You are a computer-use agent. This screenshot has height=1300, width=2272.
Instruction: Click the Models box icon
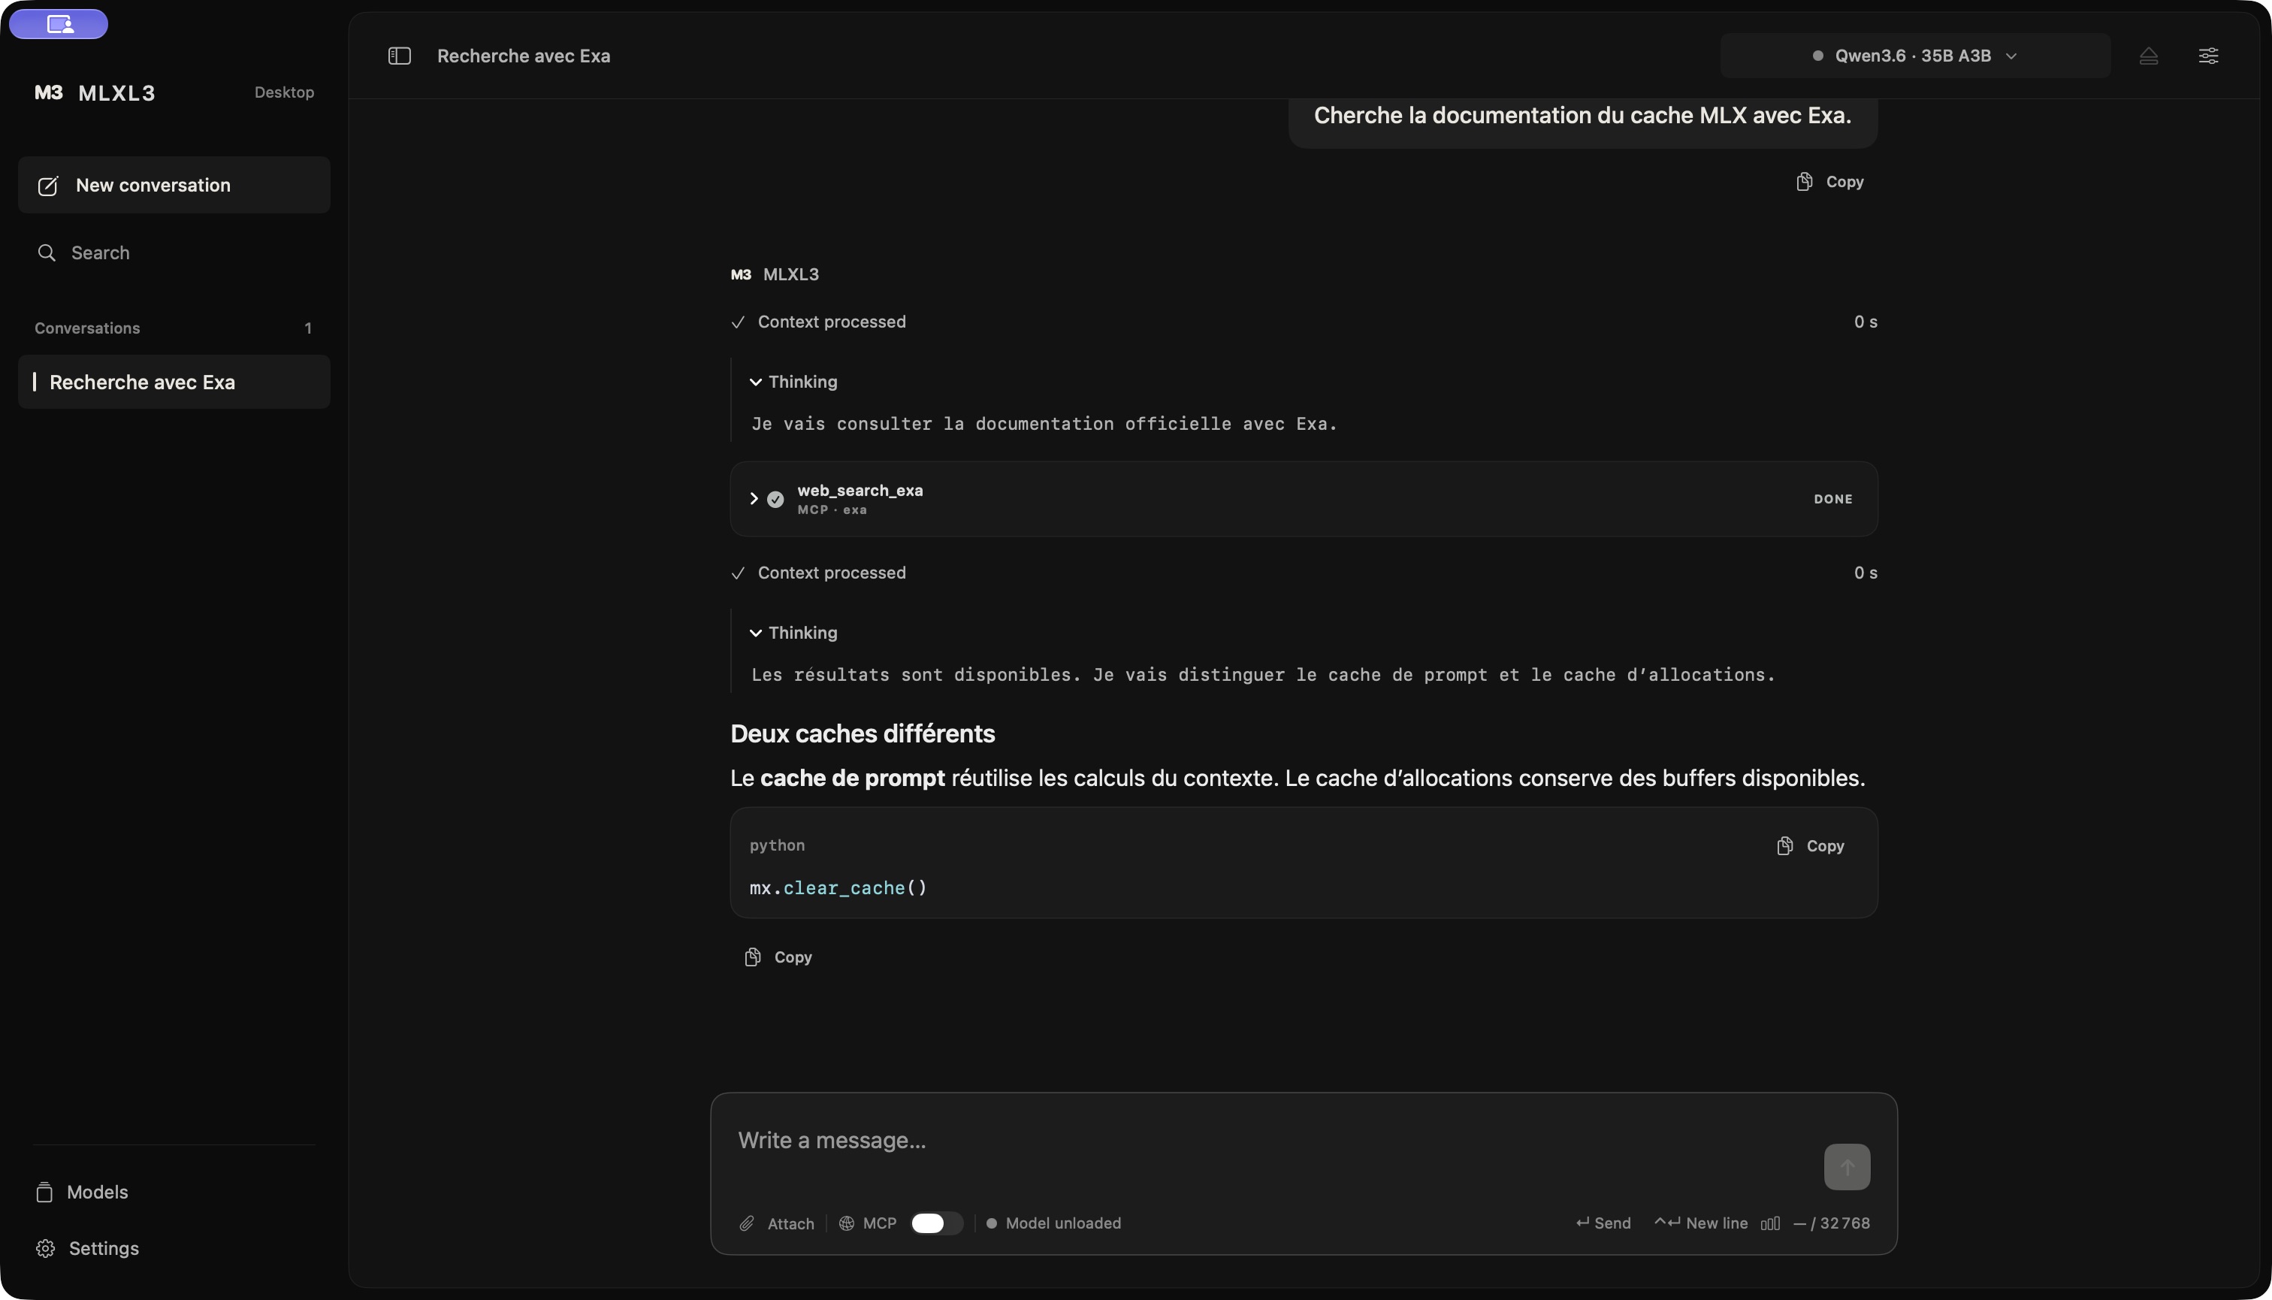pyautogui.click(x=44, y=1192)
